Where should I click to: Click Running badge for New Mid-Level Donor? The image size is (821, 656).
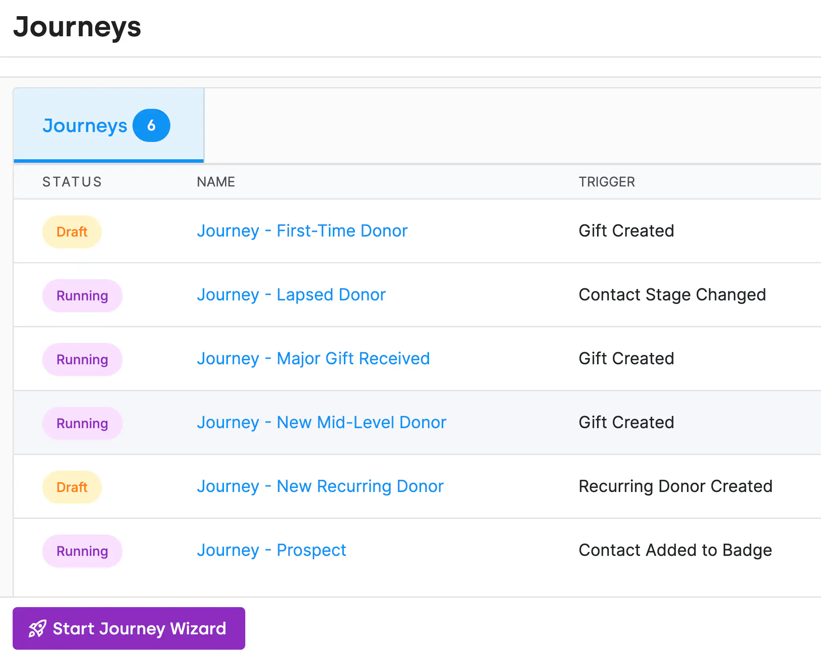(x=82, y=423)
